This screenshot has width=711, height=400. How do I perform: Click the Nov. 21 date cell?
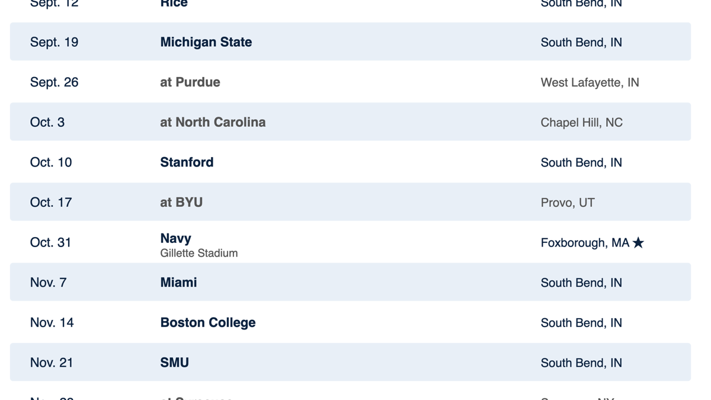[x=52, y=363]
